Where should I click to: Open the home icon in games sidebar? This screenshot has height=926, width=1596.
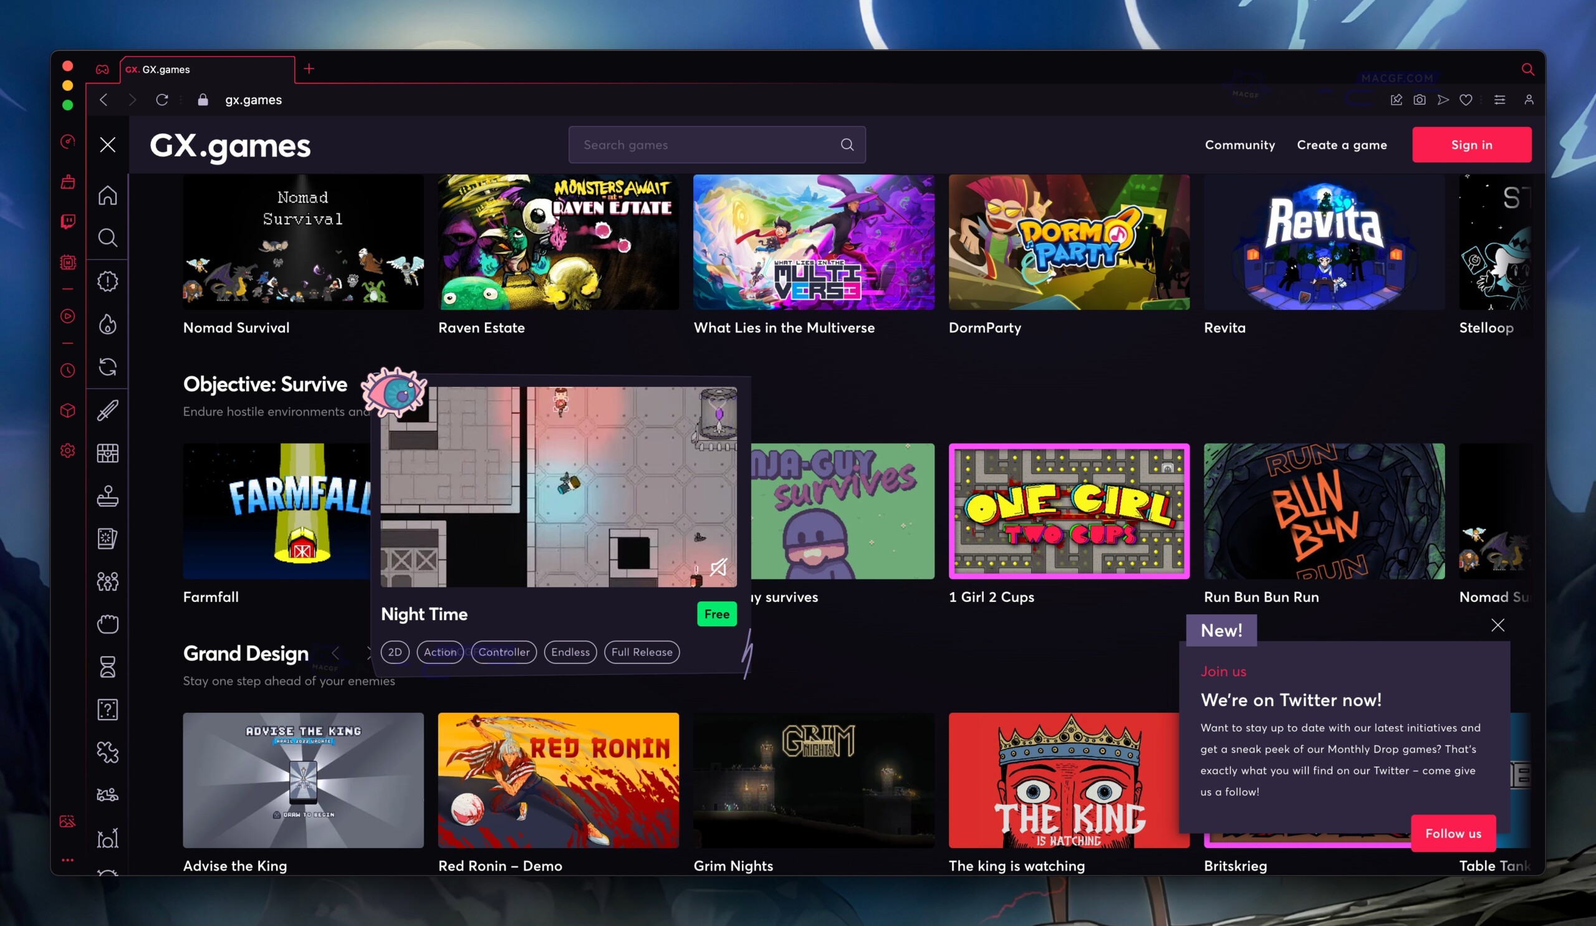[108, 196]
